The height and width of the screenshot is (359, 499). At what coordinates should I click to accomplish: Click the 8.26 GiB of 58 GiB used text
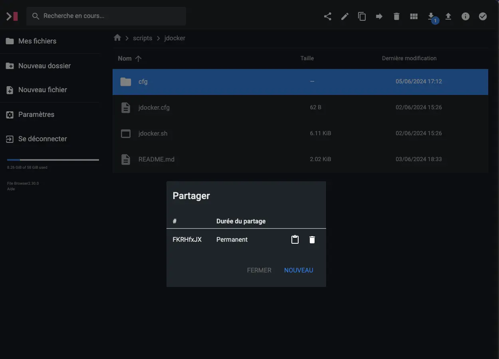(x=27, y=168)
